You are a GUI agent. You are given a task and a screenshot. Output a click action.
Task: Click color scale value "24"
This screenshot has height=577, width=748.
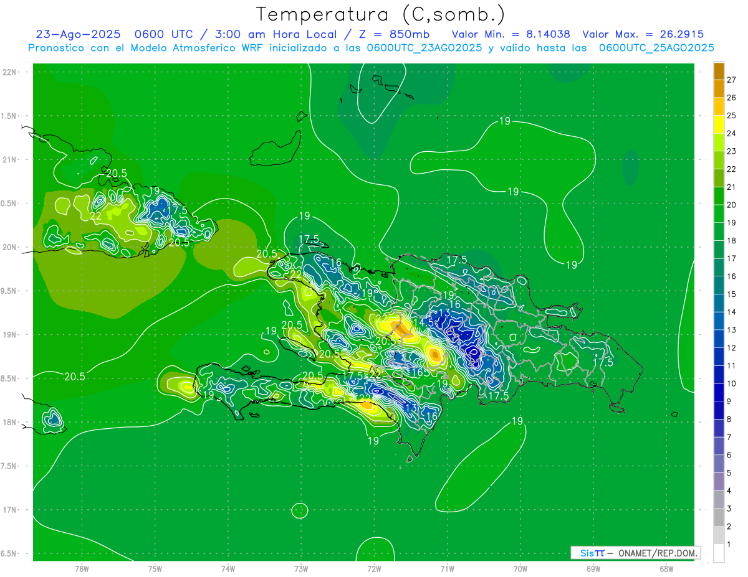pyautogui.click(x=732, y=133)
